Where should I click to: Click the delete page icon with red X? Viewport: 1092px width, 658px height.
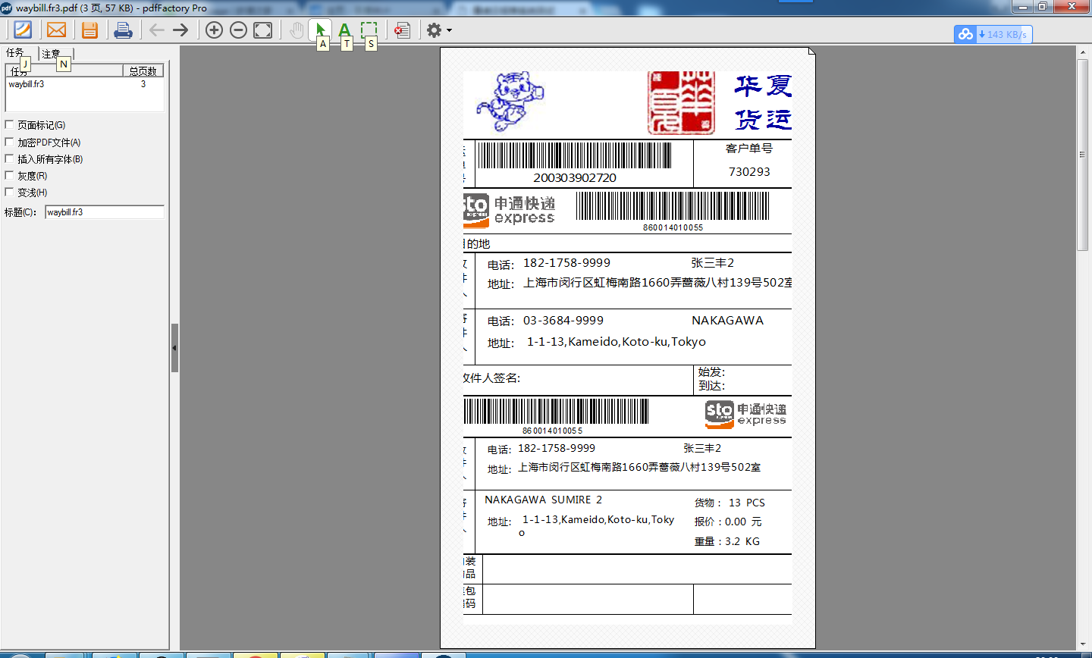[x=403, y=30]
